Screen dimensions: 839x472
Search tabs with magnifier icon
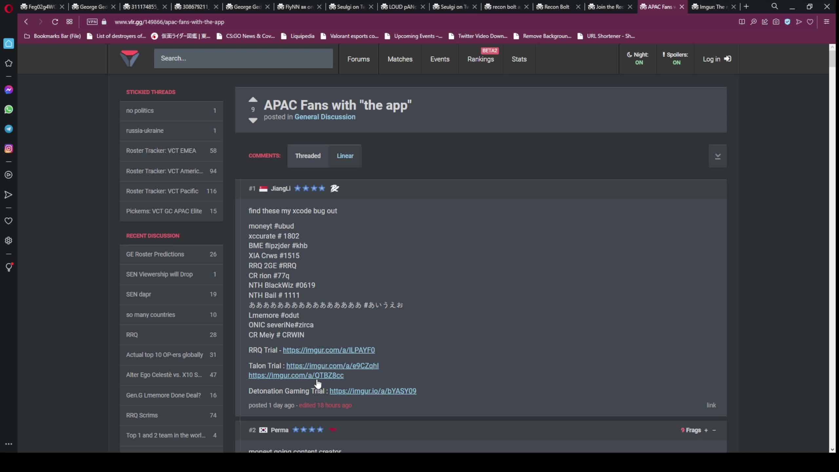pos(774,7)
